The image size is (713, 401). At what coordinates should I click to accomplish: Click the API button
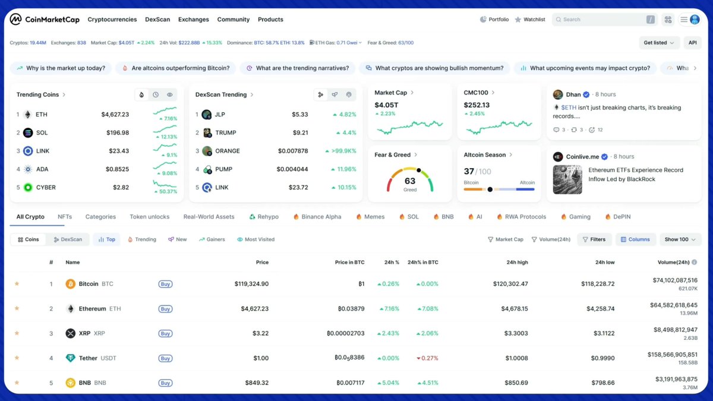point(693,43)
